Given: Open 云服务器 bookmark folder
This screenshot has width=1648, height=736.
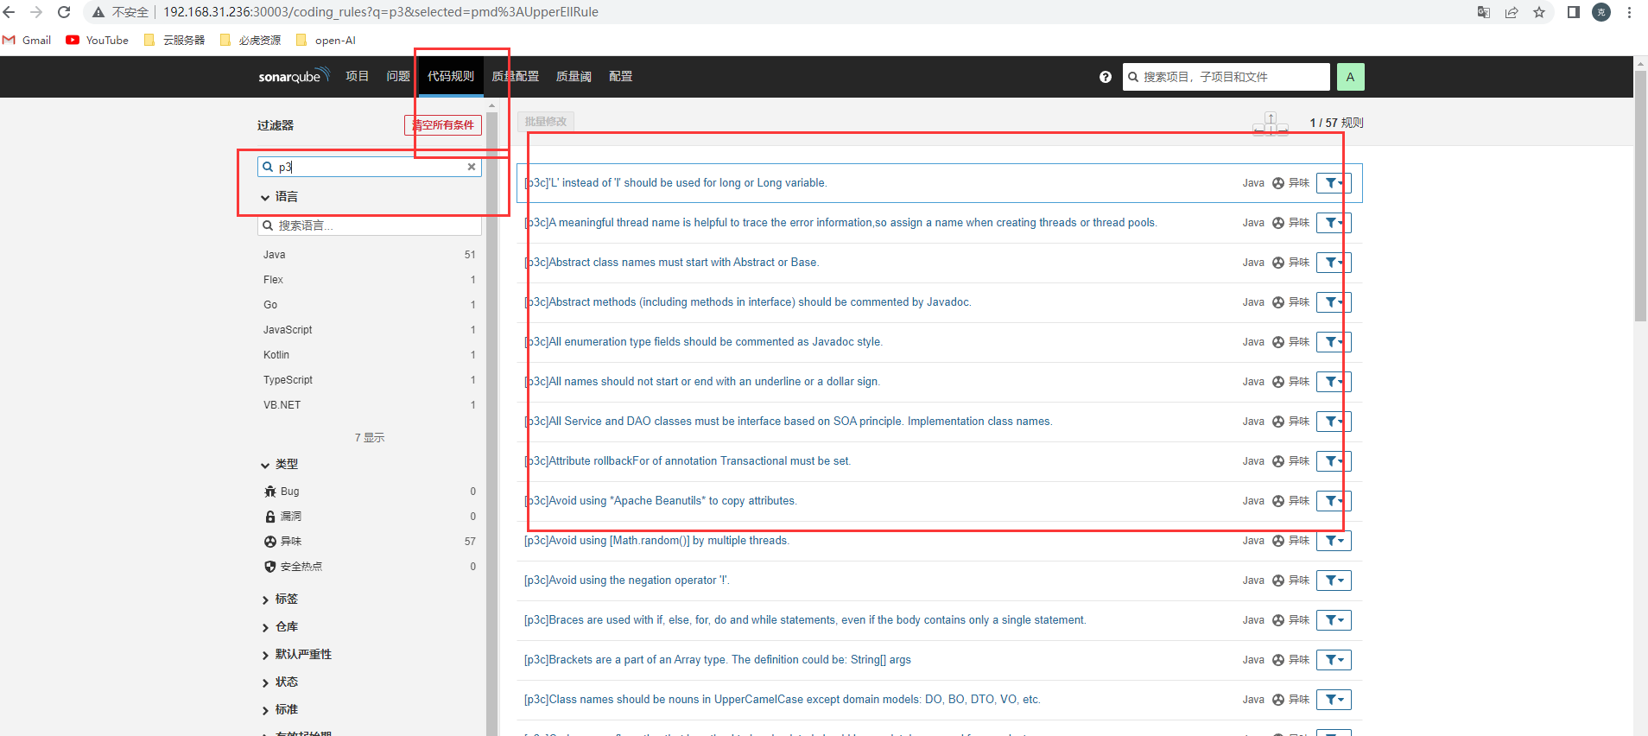Looking at the screenshot, I should tap(174, 40).
